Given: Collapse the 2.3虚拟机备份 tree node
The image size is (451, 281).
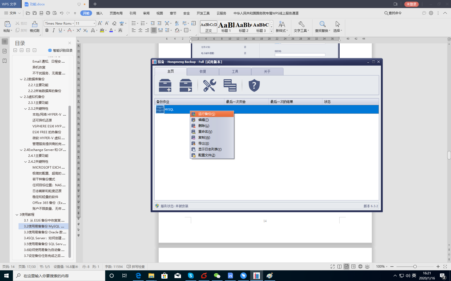Looking at the screenshot, I should (x=21, y=97).
